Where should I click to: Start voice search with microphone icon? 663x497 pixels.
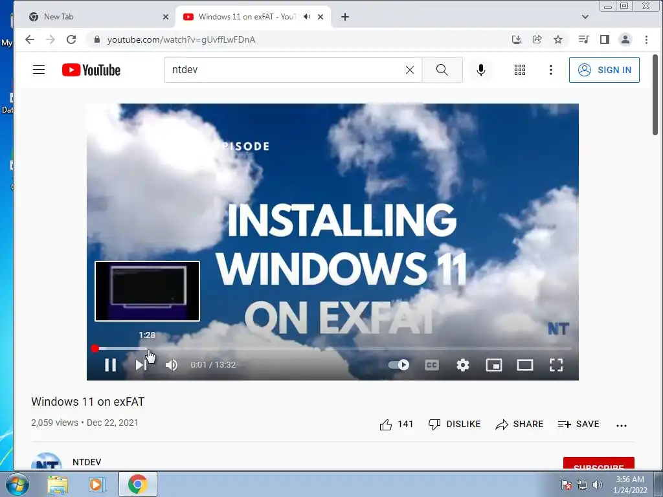tap(481, 70)
